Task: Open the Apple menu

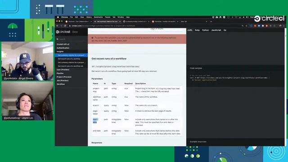Action: click(58, 17)
